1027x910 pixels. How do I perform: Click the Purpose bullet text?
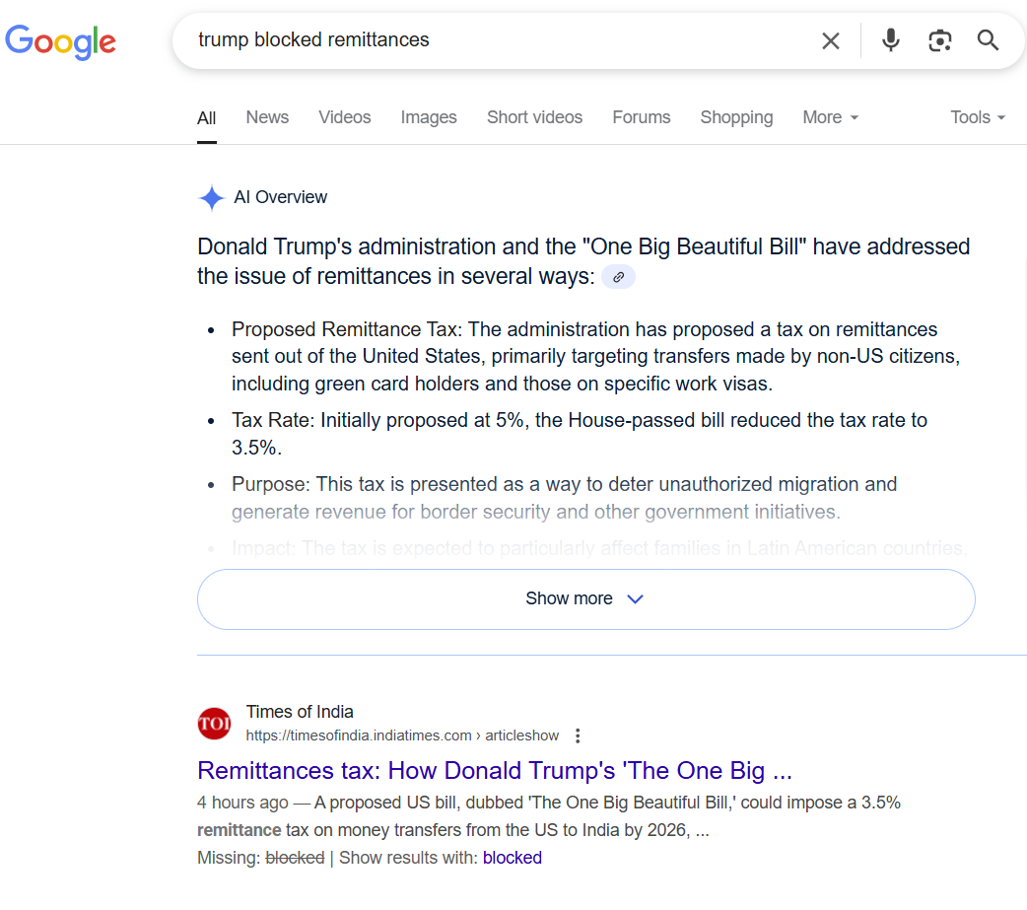click(564, 498)
